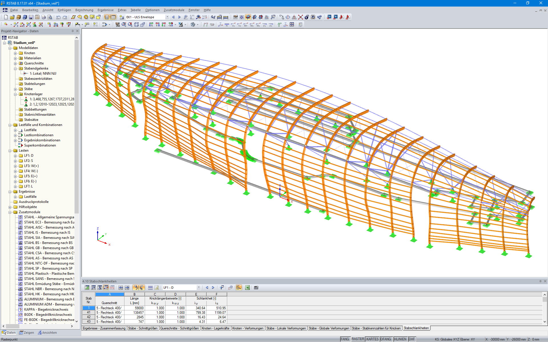Toggle the RASTER grid mode in status bar
The image size is (548, 342).
pos(358,339)
